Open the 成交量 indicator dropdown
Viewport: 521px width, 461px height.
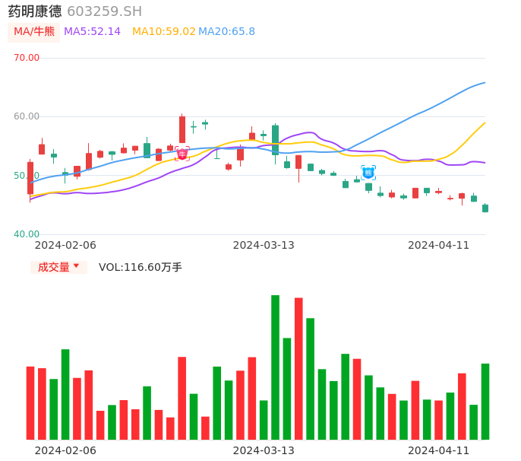pos(58,267)
